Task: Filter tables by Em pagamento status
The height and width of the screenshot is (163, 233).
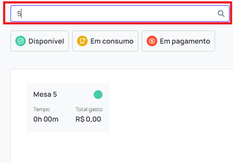Action: click(178, 41)
